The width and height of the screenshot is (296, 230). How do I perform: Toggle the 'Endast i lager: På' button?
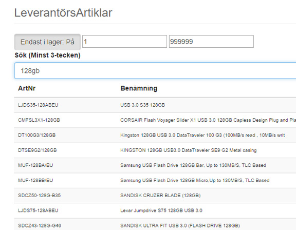pyautogui.click(x=47, y=42)
